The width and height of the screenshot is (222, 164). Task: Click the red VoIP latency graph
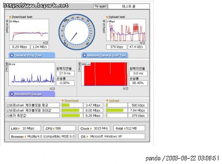click(105, 74)
